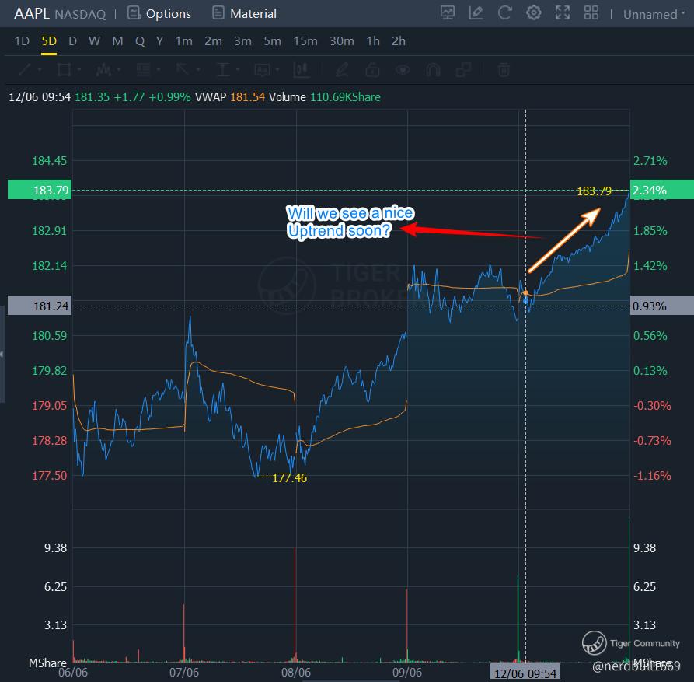Screen dimensions: 694x682
Task: Select the 2m interval
Action: point(213,41)
